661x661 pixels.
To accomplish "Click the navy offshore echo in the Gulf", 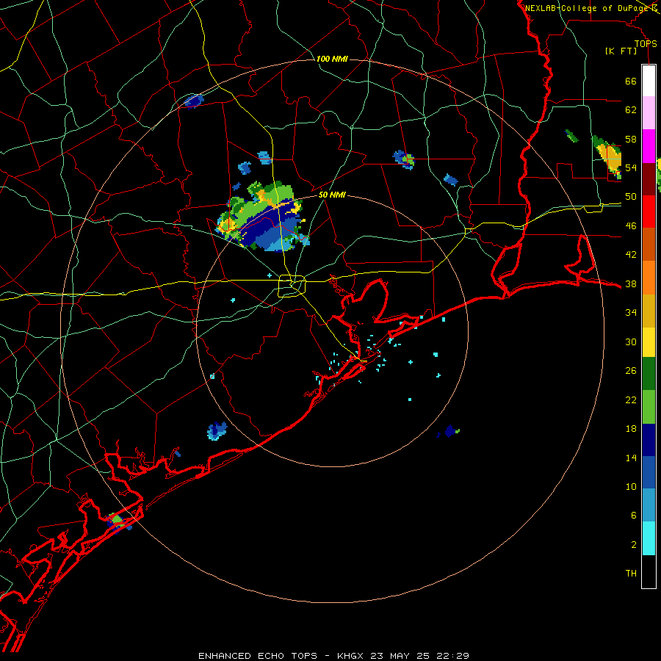I will tap(449, 431).
